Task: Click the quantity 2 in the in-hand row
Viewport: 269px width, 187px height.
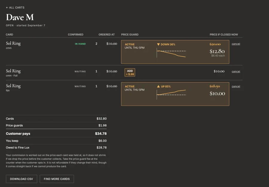Action: [97, 44]
